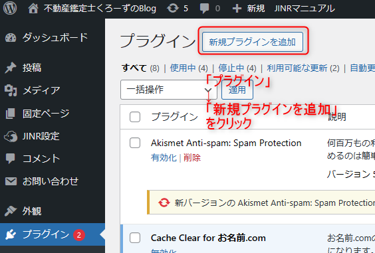The height and width of the screenshot is (253, 375).
Task: Toggle the select-all plugins checkbox
Action: point(135,117)
